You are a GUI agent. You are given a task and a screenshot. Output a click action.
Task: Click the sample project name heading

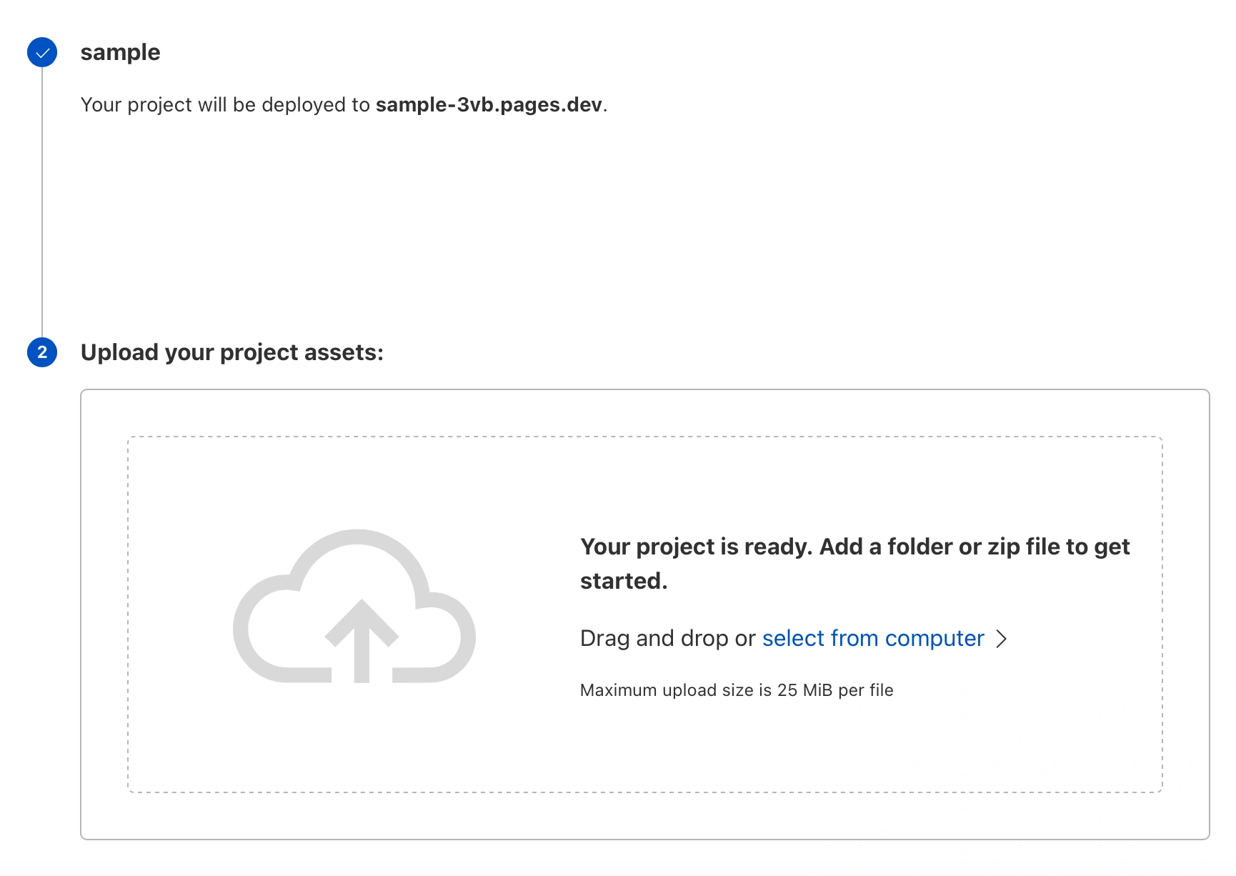120,52
